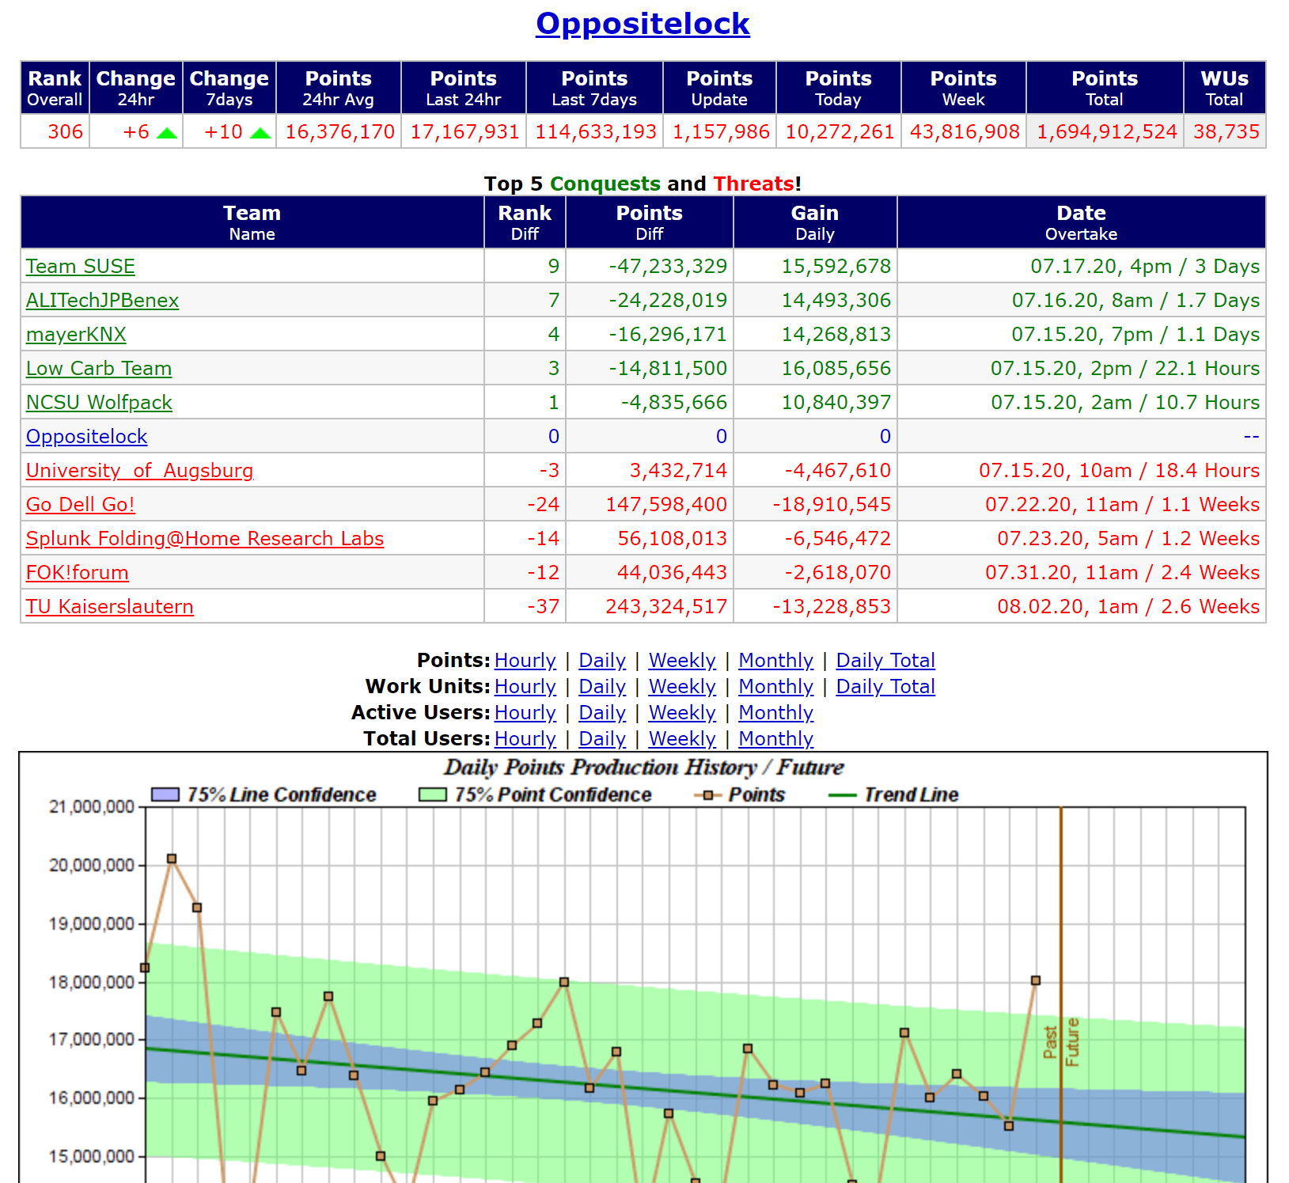Click the 75% Line Confidence legend swatch

165,794
